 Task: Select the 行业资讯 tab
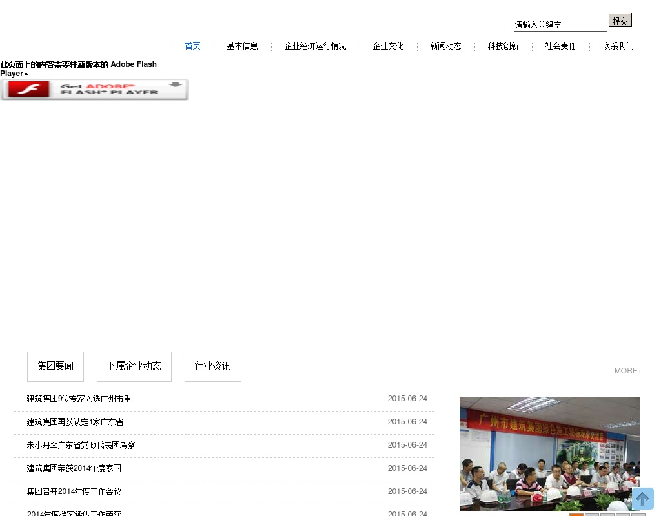[x=213, y=366]
